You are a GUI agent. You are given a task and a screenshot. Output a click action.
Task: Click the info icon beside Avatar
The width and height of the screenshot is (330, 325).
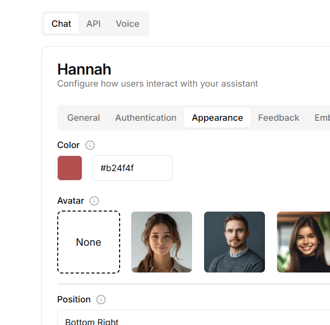click(x=94, y=201)
